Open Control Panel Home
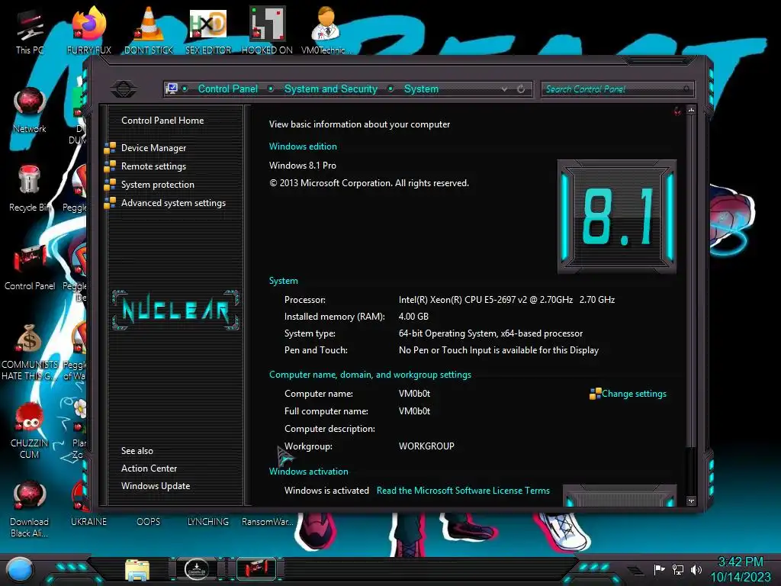 162,120
